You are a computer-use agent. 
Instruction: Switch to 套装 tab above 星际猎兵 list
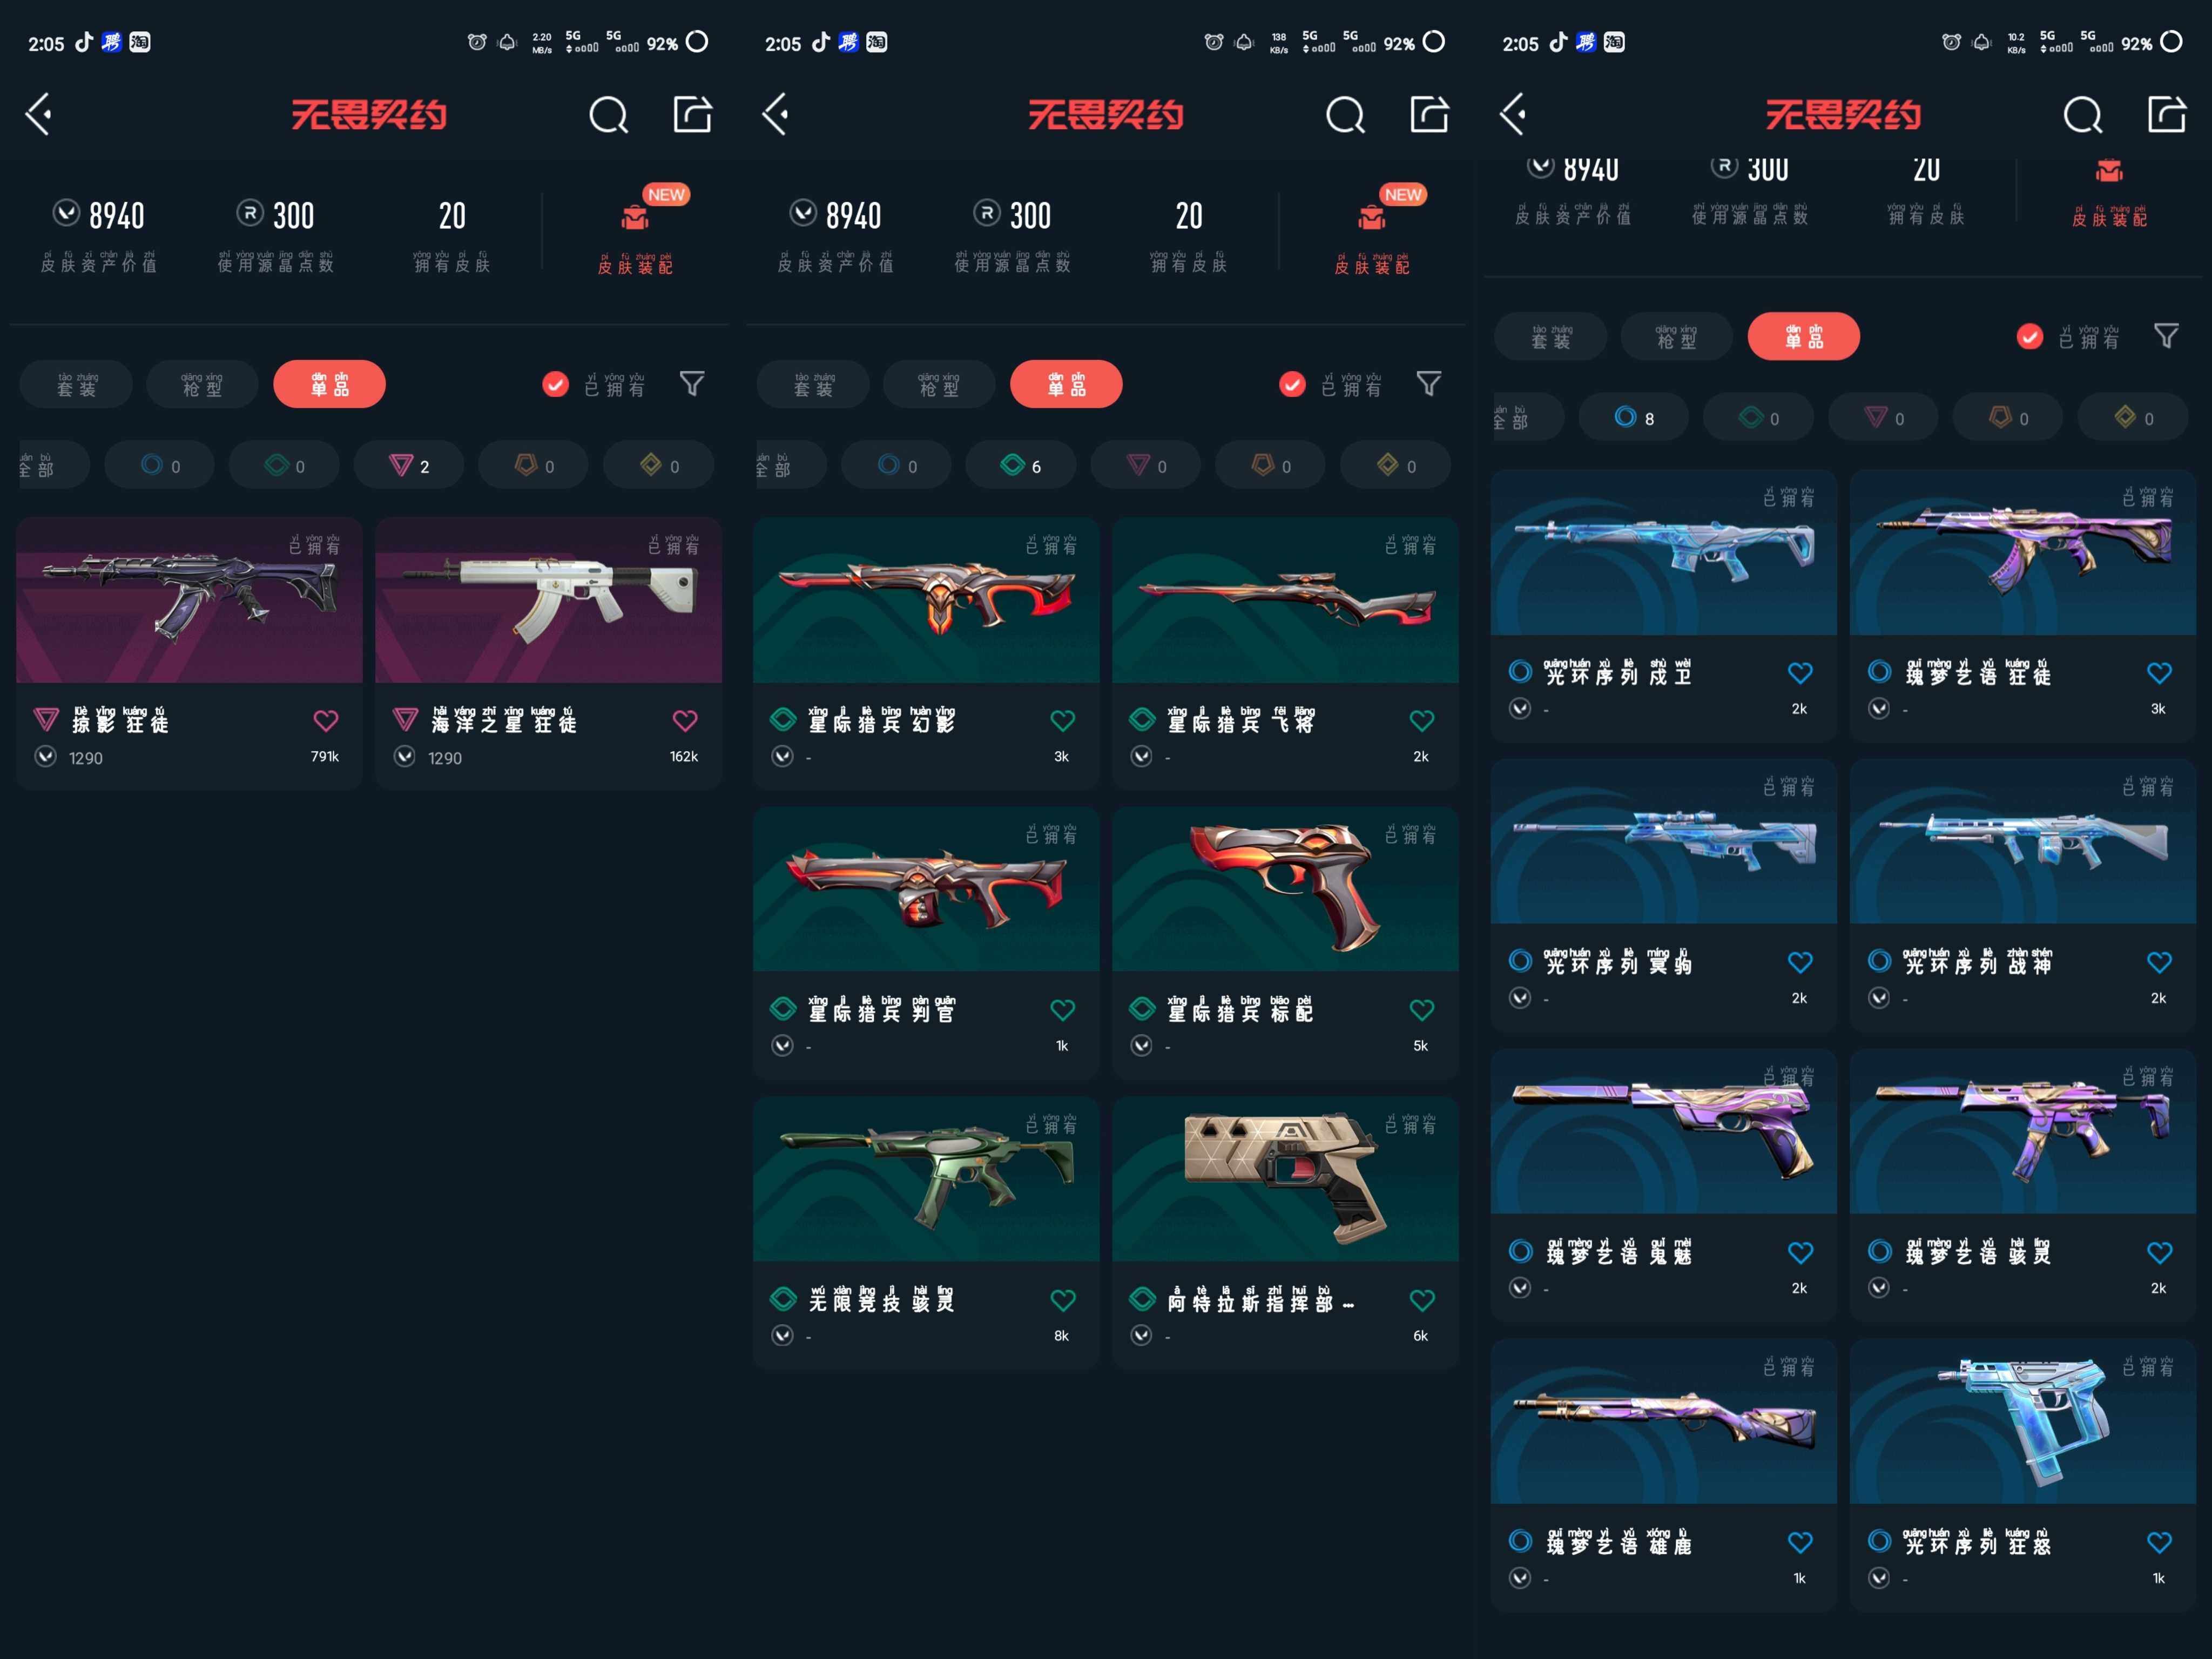click(813, 384)
